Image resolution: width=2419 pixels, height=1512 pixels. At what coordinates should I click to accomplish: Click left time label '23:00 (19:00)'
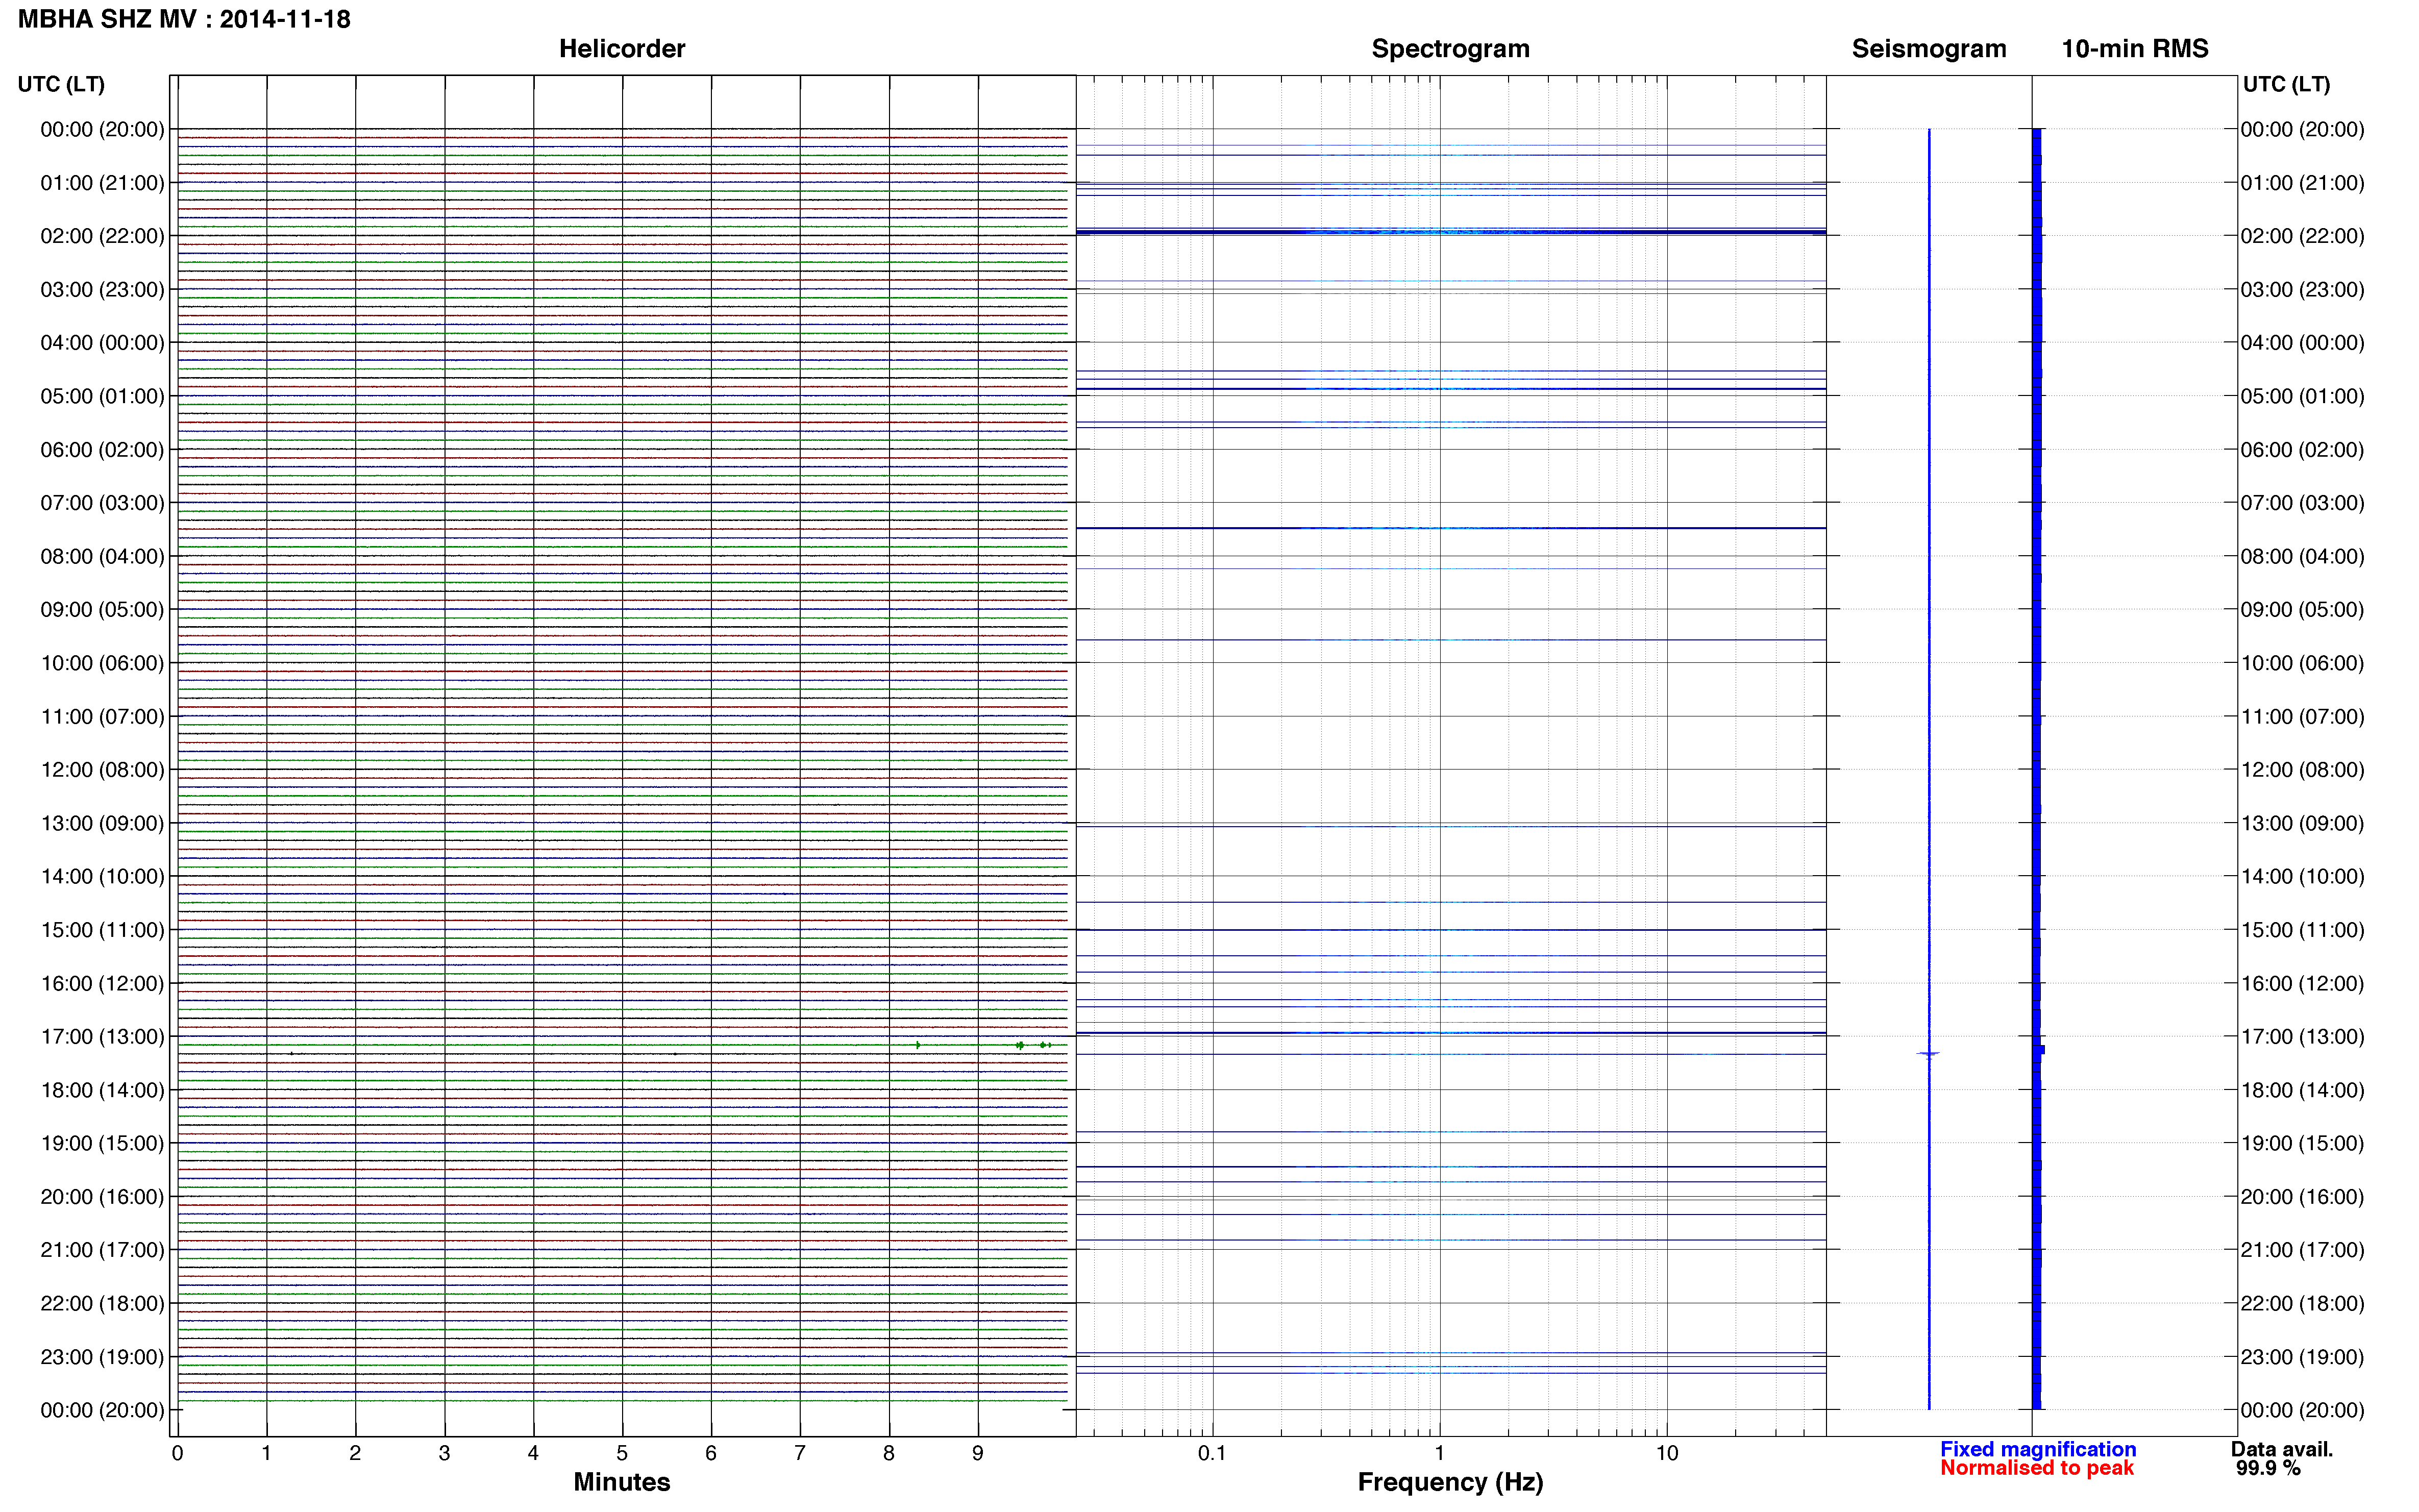tap(102, 1357)
